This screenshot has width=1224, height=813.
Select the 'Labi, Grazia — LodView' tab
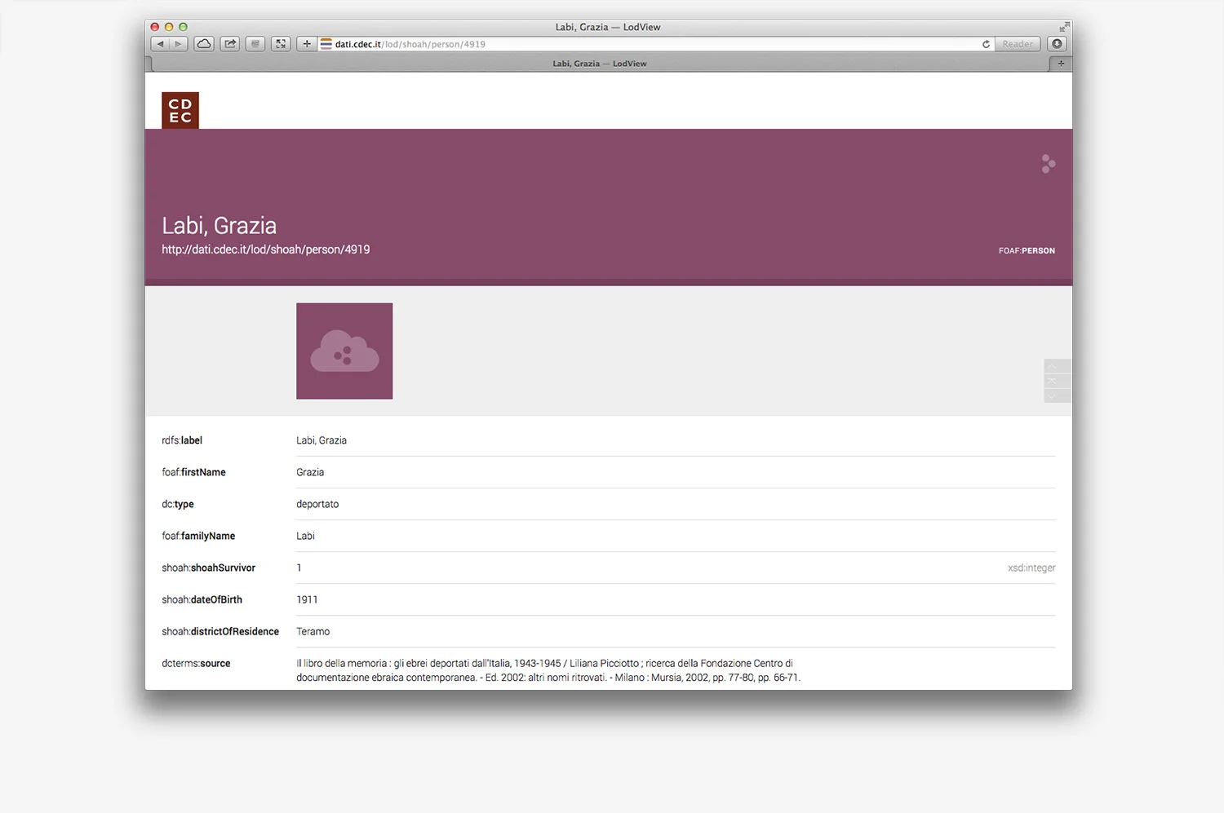600,64
